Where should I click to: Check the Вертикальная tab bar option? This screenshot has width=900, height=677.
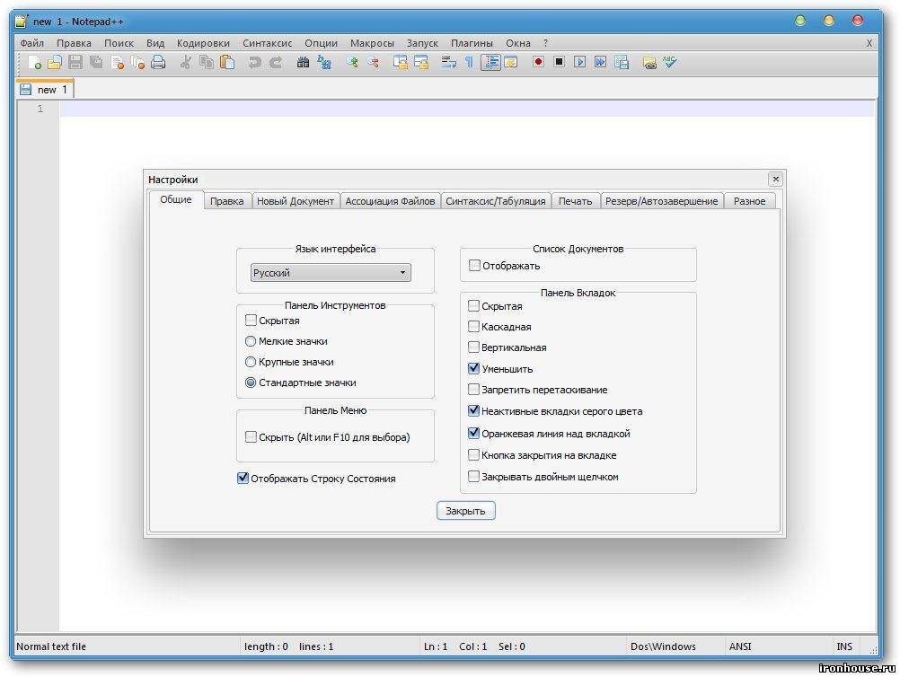(474, 347)
